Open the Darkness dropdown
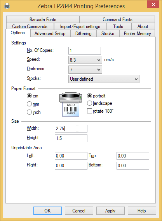 [85, 70]
